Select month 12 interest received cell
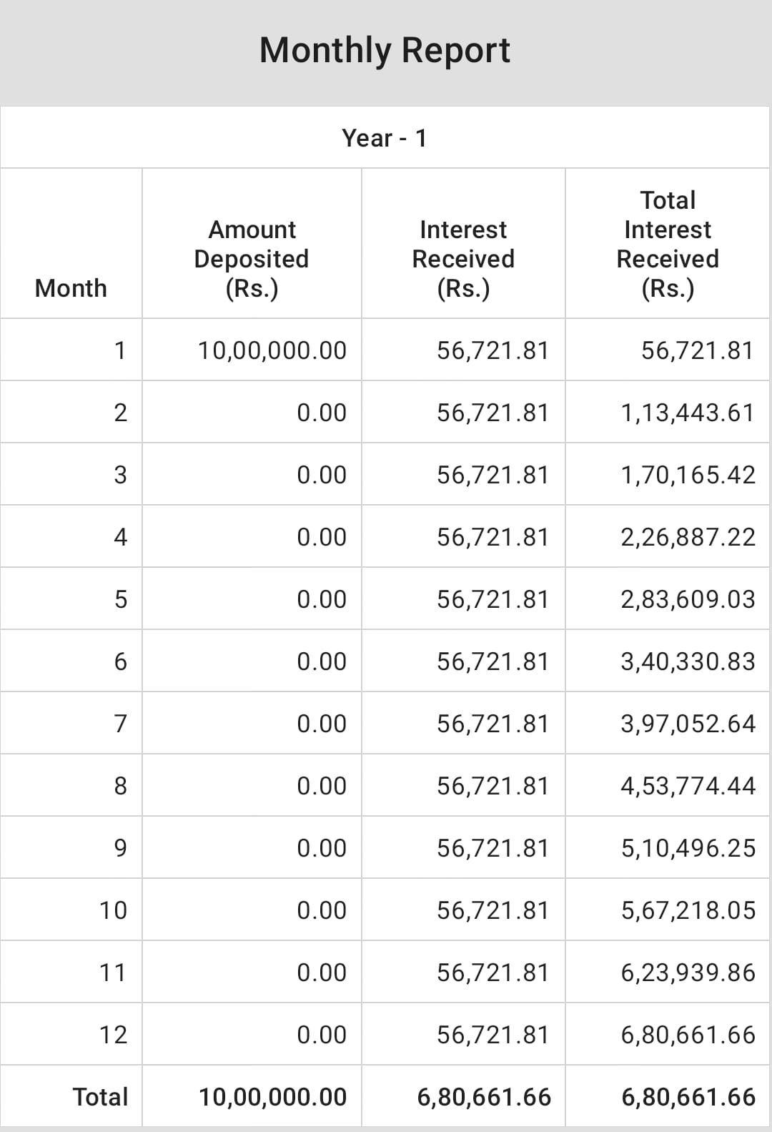Screen dimensions: 772x1132 493,1035
